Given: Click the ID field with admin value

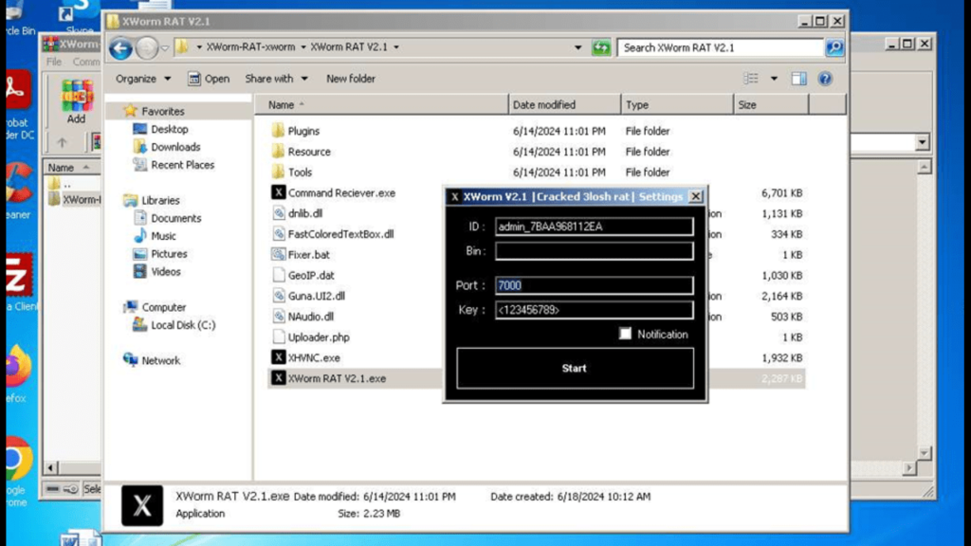Looking at the screenshot, I should [x=594, y=227].
